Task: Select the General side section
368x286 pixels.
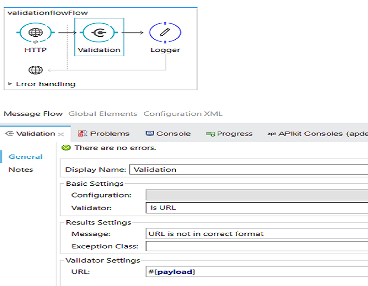Action: (26, 156)
